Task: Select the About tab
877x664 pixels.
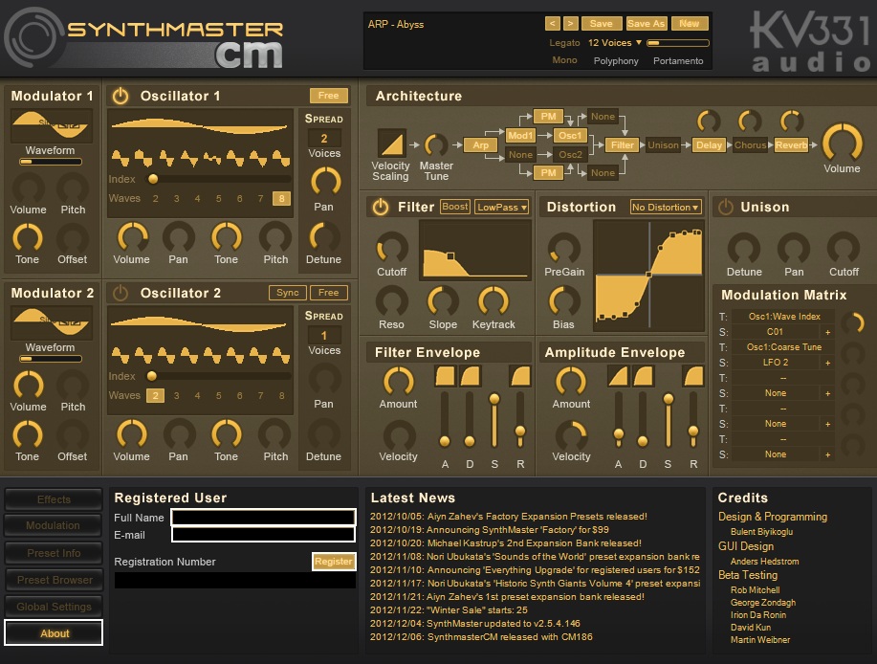Action: pyautogui.click(x=54, y=632)
